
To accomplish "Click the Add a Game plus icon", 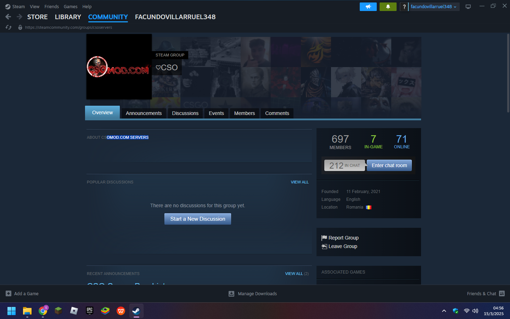I will [9, 293].
